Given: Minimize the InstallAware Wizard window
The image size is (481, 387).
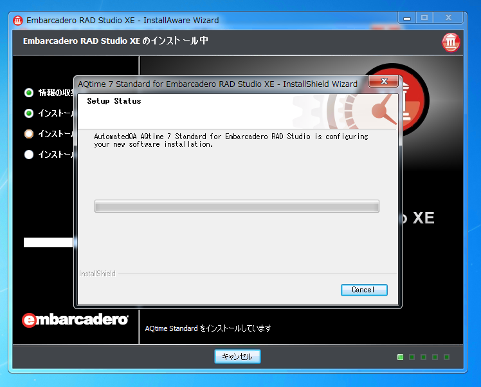Looking at the screenshot, I should click(407, 18).
